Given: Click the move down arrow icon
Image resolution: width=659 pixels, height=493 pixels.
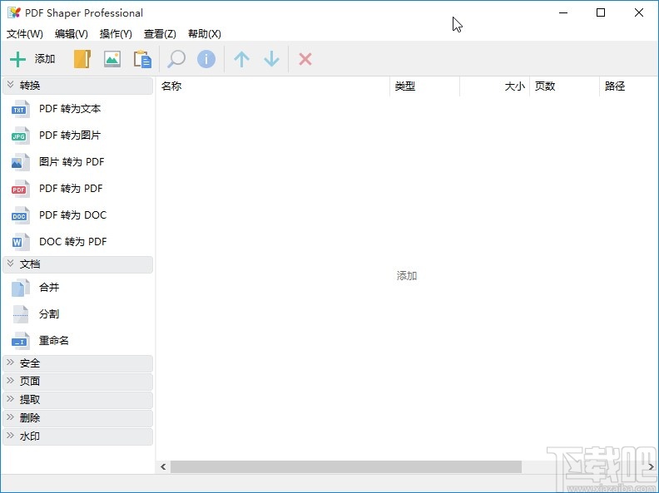Looking at the screenshot, I should click(x=272, y=59).
